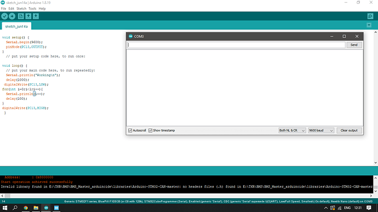Click the console horizontal scrollbar thumb

point(8,196)
